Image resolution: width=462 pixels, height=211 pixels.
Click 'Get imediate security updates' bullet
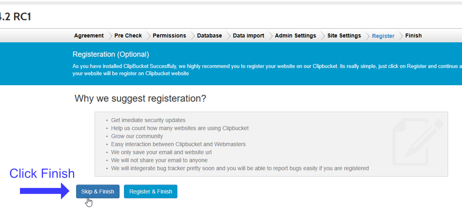pos(148,120)
